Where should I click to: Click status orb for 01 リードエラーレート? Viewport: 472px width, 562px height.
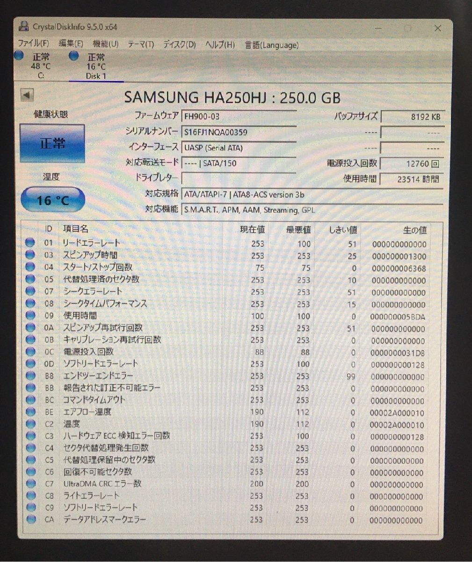[30, 243]
